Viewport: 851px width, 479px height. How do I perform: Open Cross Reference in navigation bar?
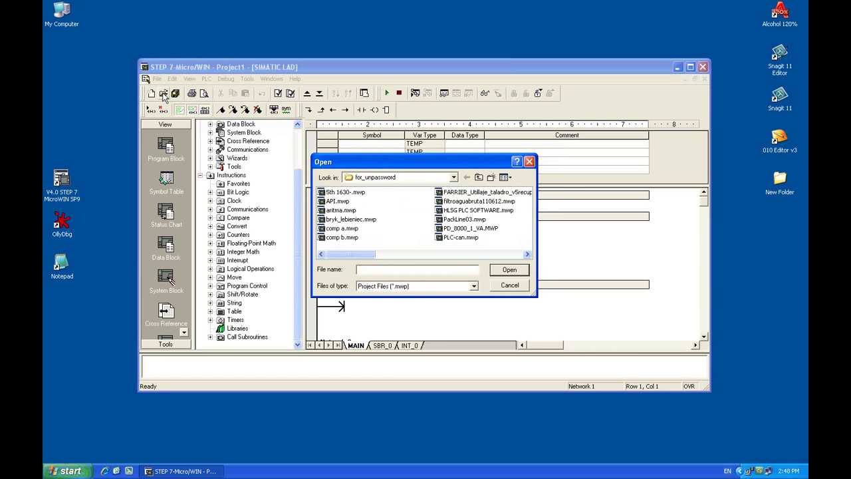pyautogui.click(x=166, y=314)
